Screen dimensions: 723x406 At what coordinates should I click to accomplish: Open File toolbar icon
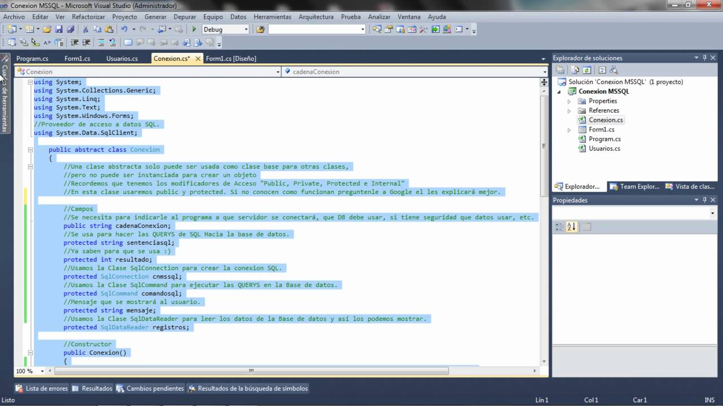point(47,29)
